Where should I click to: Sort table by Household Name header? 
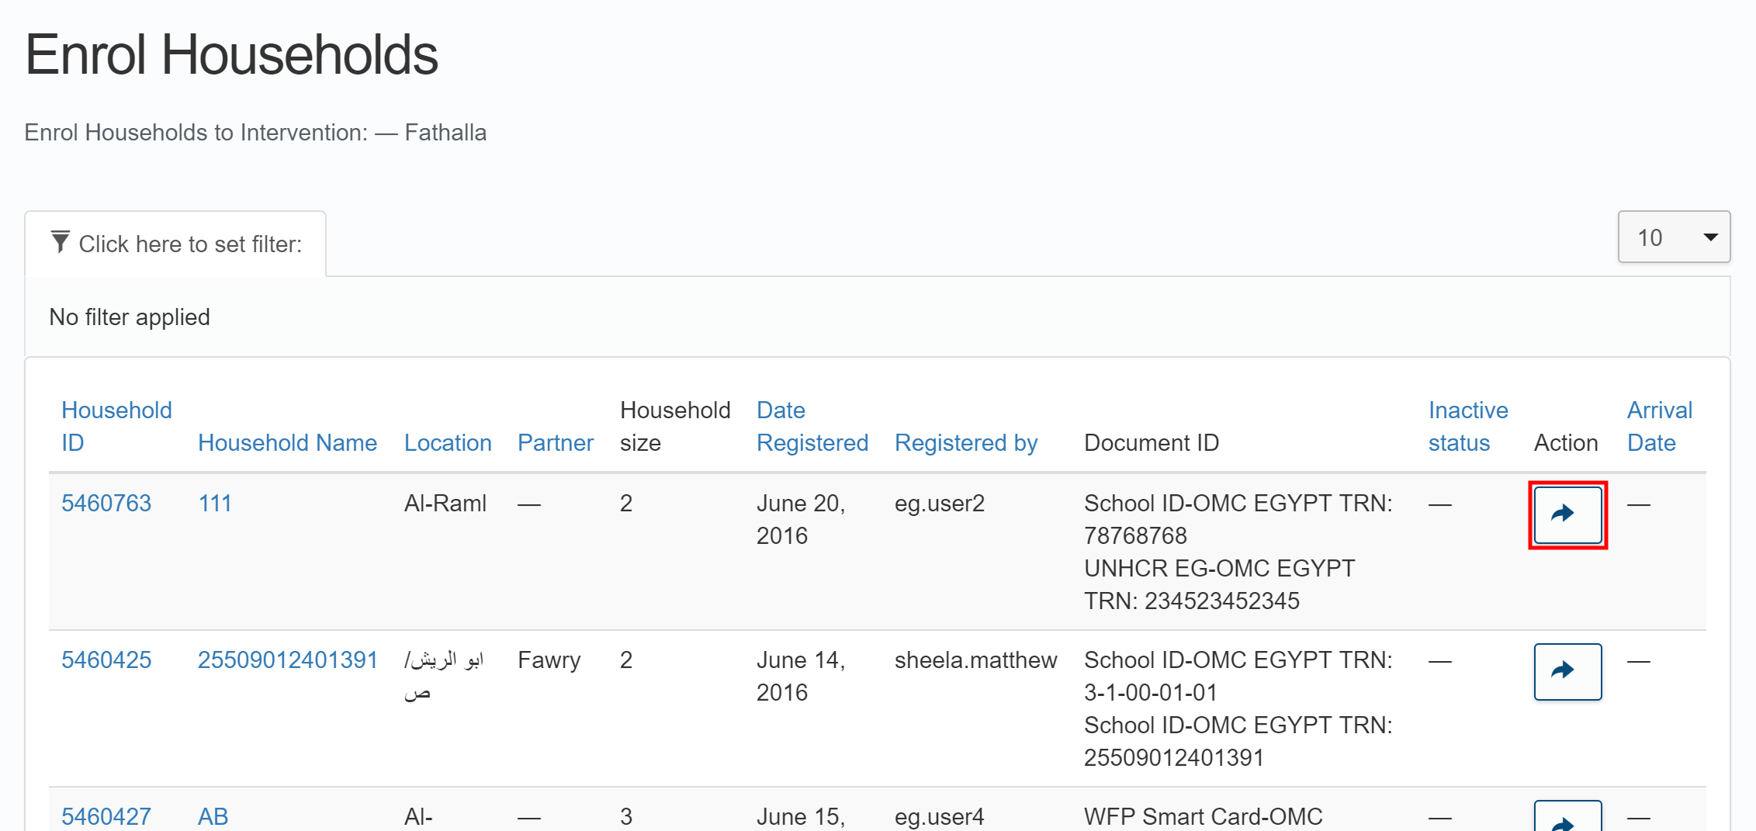pyautogui.click(x=287, y=443)
